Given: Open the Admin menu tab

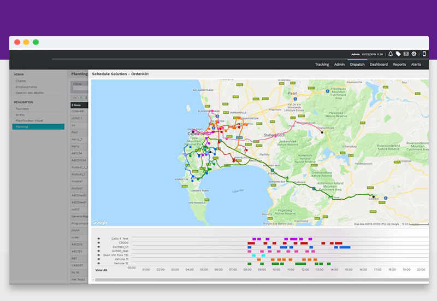Looking at the screenshot, I should (x=339, y=65).
